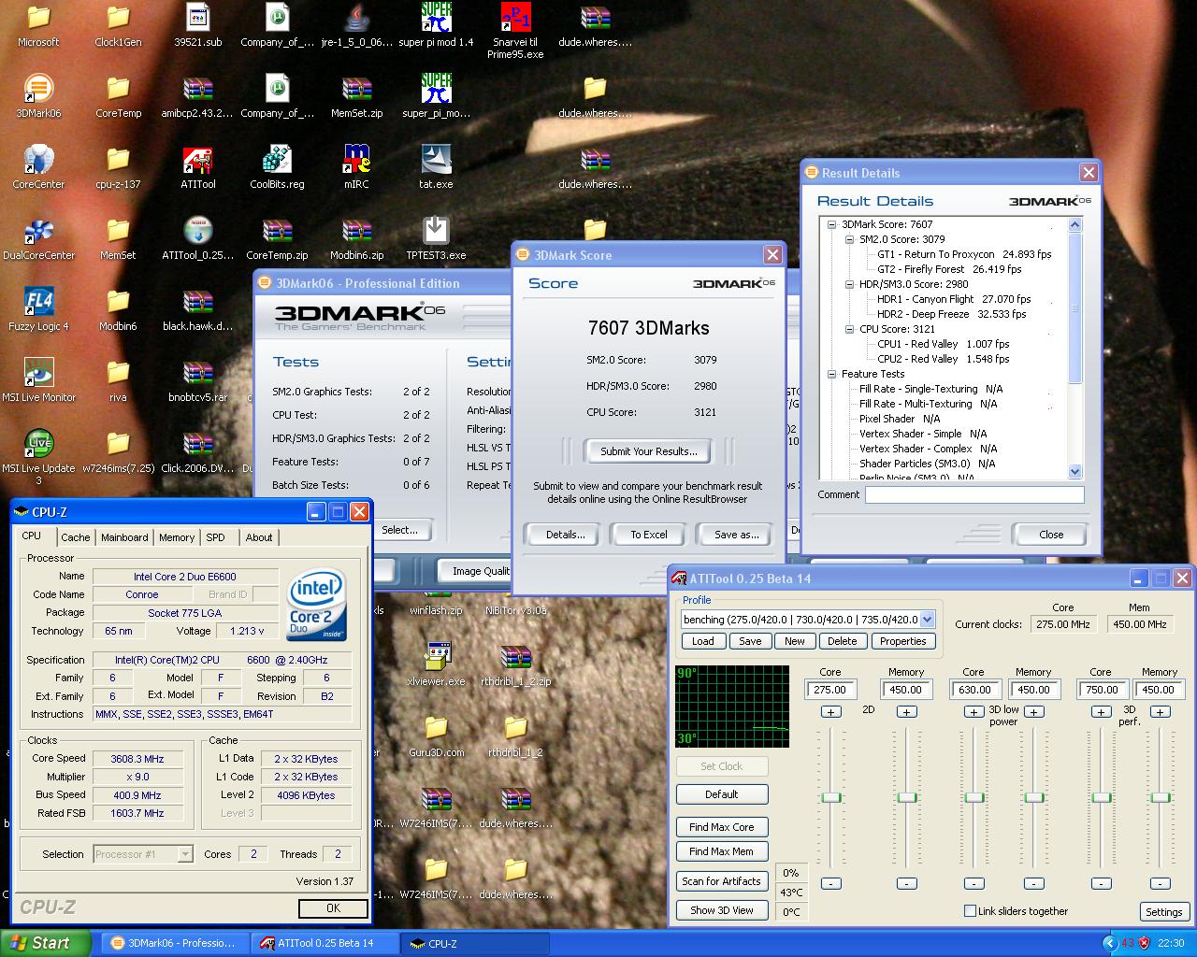Expand hidden system tray icons arrow
1197x957 pixels.
tap(1109, 943)
